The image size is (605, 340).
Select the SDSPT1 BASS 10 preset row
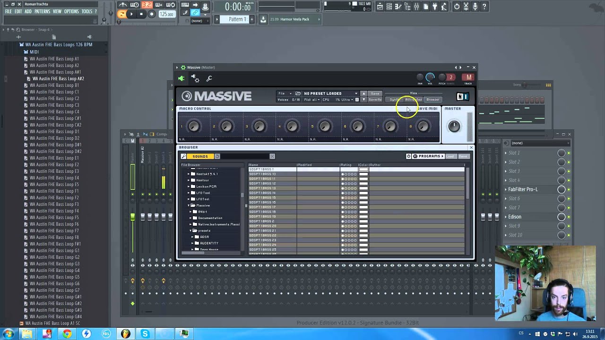click(x=356, y=174)
